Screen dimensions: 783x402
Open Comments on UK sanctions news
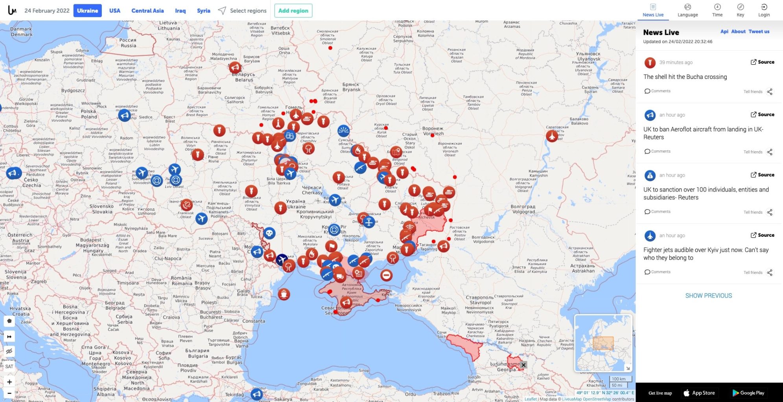(657, 212)
